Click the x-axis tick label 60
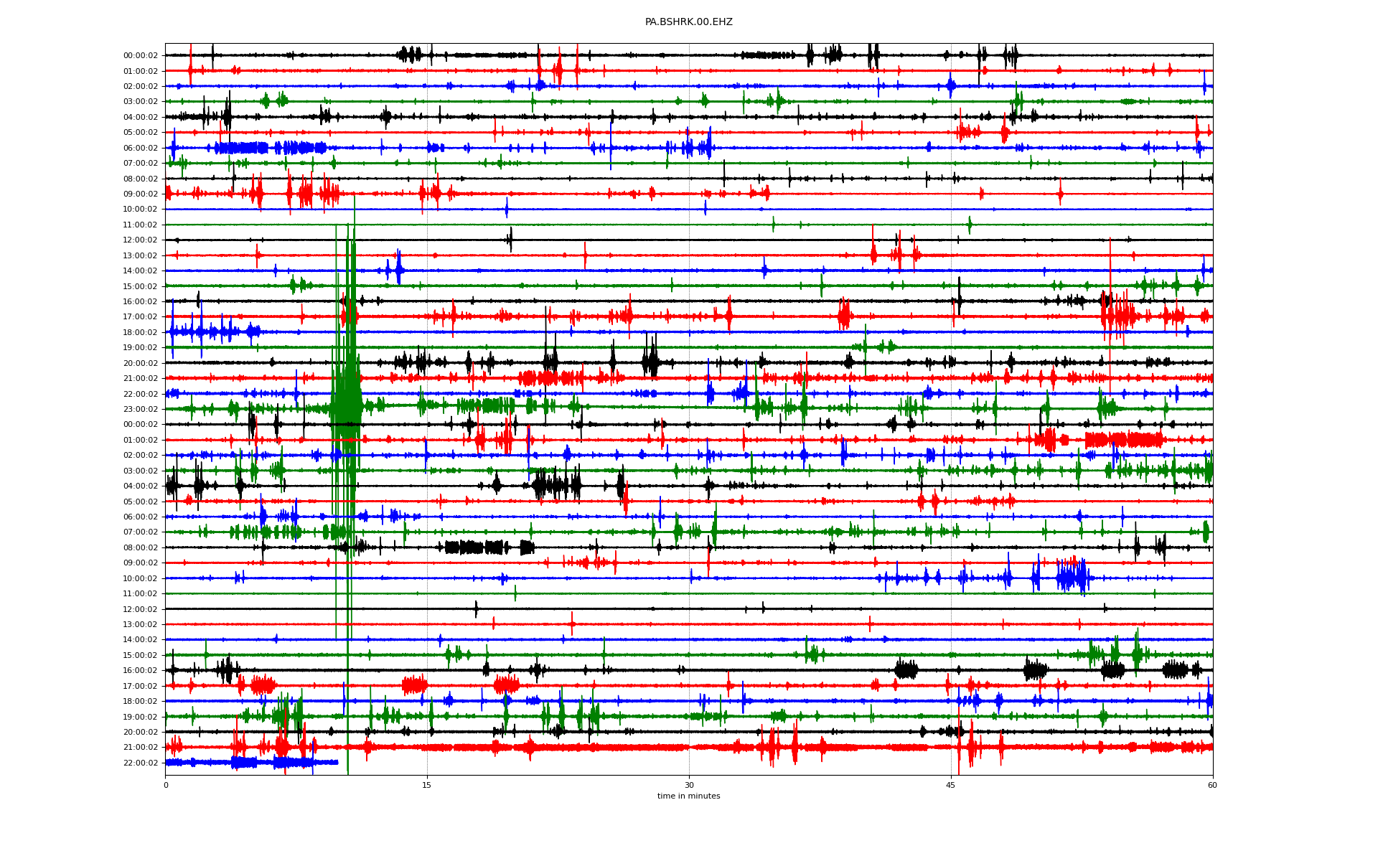Image resolution: width=1378 pixels, height=861 pixels. [1212, 785]
